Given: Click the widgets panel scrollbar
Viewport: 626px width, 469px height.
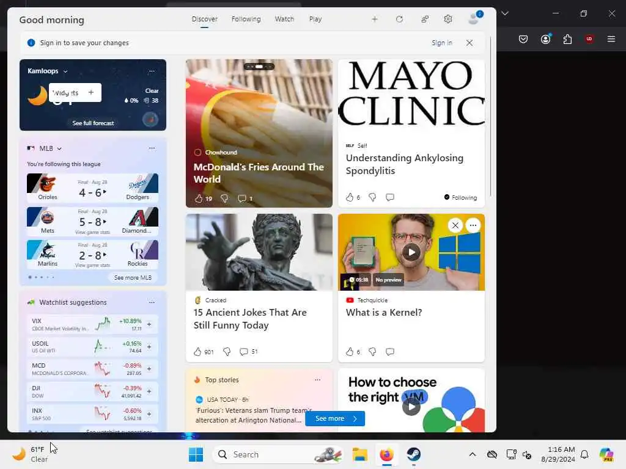Looking at the screenshot, I should (x=490, y=115).
